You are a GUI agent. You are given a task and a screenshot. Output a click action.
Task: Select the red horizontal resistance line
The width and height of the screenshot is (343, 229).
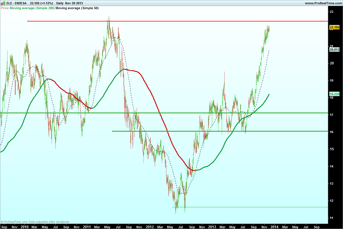pos(177,21)
